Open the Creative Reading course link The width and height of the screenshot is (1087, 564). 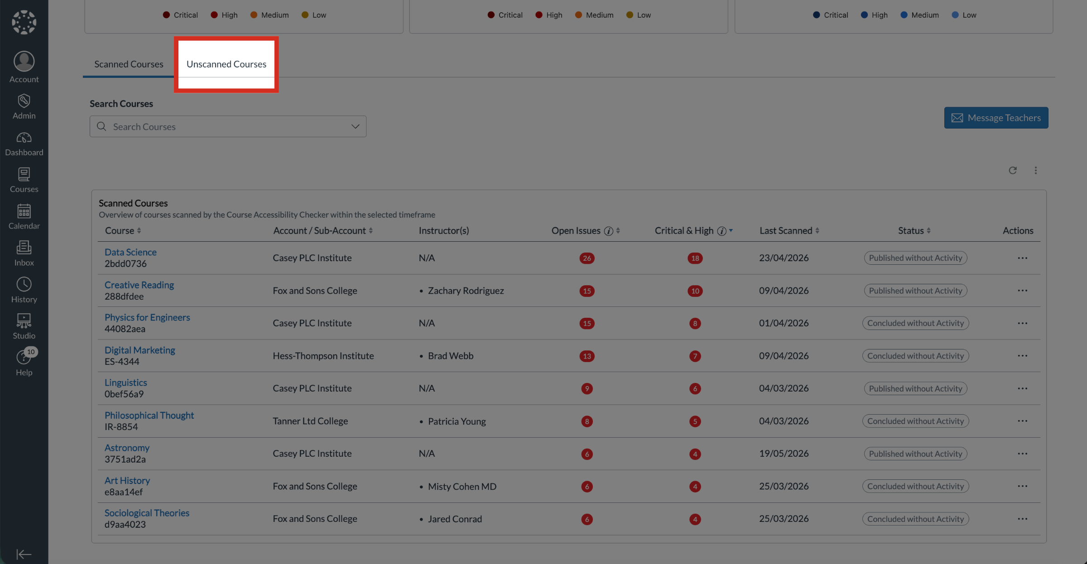click(139, 285)
